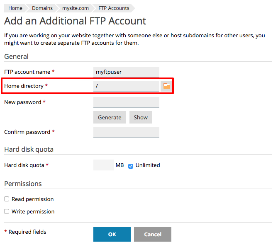Select the New password input
The image size is (278, 252).
click(127, 102)
